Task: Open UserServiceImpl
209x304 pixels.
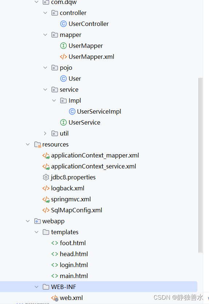Action: click(x=99, y=112)
